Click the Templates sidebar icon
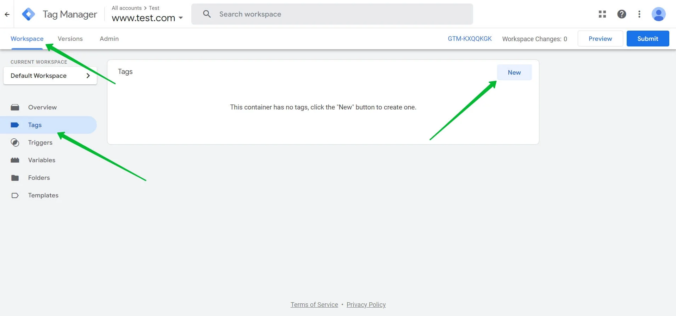Viewport: 676px width, 316px height. (15, 195)
